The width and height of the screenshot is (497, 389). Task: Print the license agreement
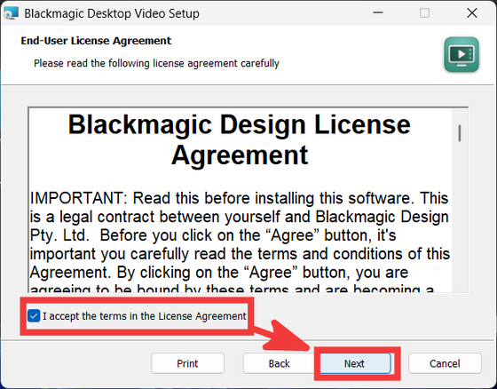coord(187,363)
